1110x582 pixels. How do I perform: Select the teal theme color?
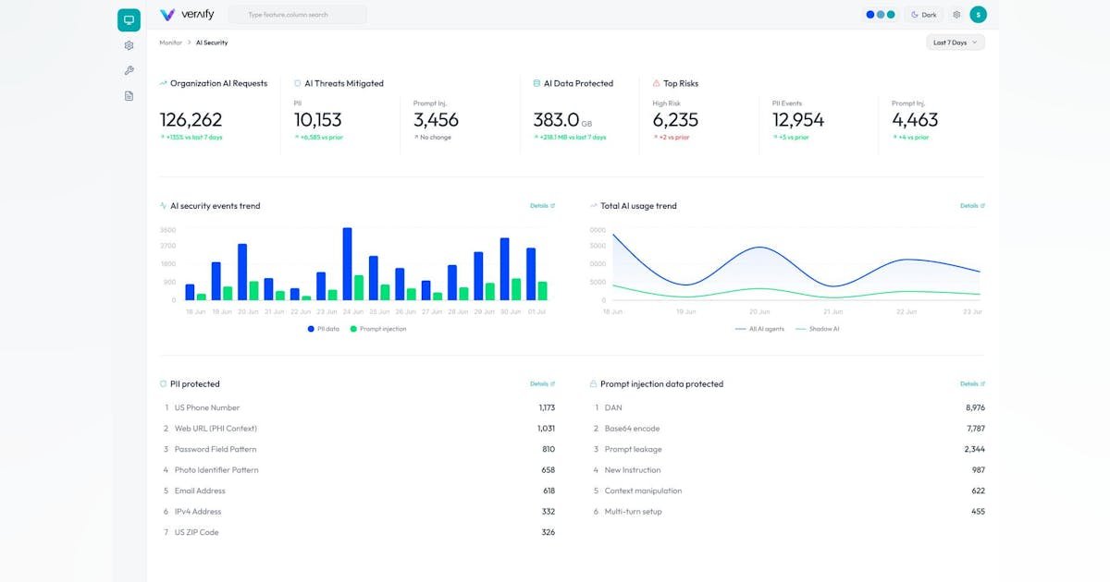[891, 15]
